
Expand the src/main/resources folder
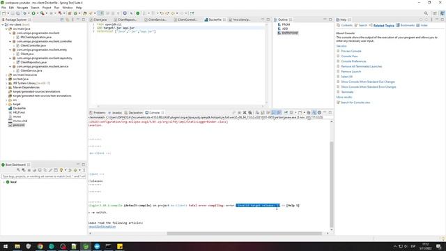(x=6, y=75)
